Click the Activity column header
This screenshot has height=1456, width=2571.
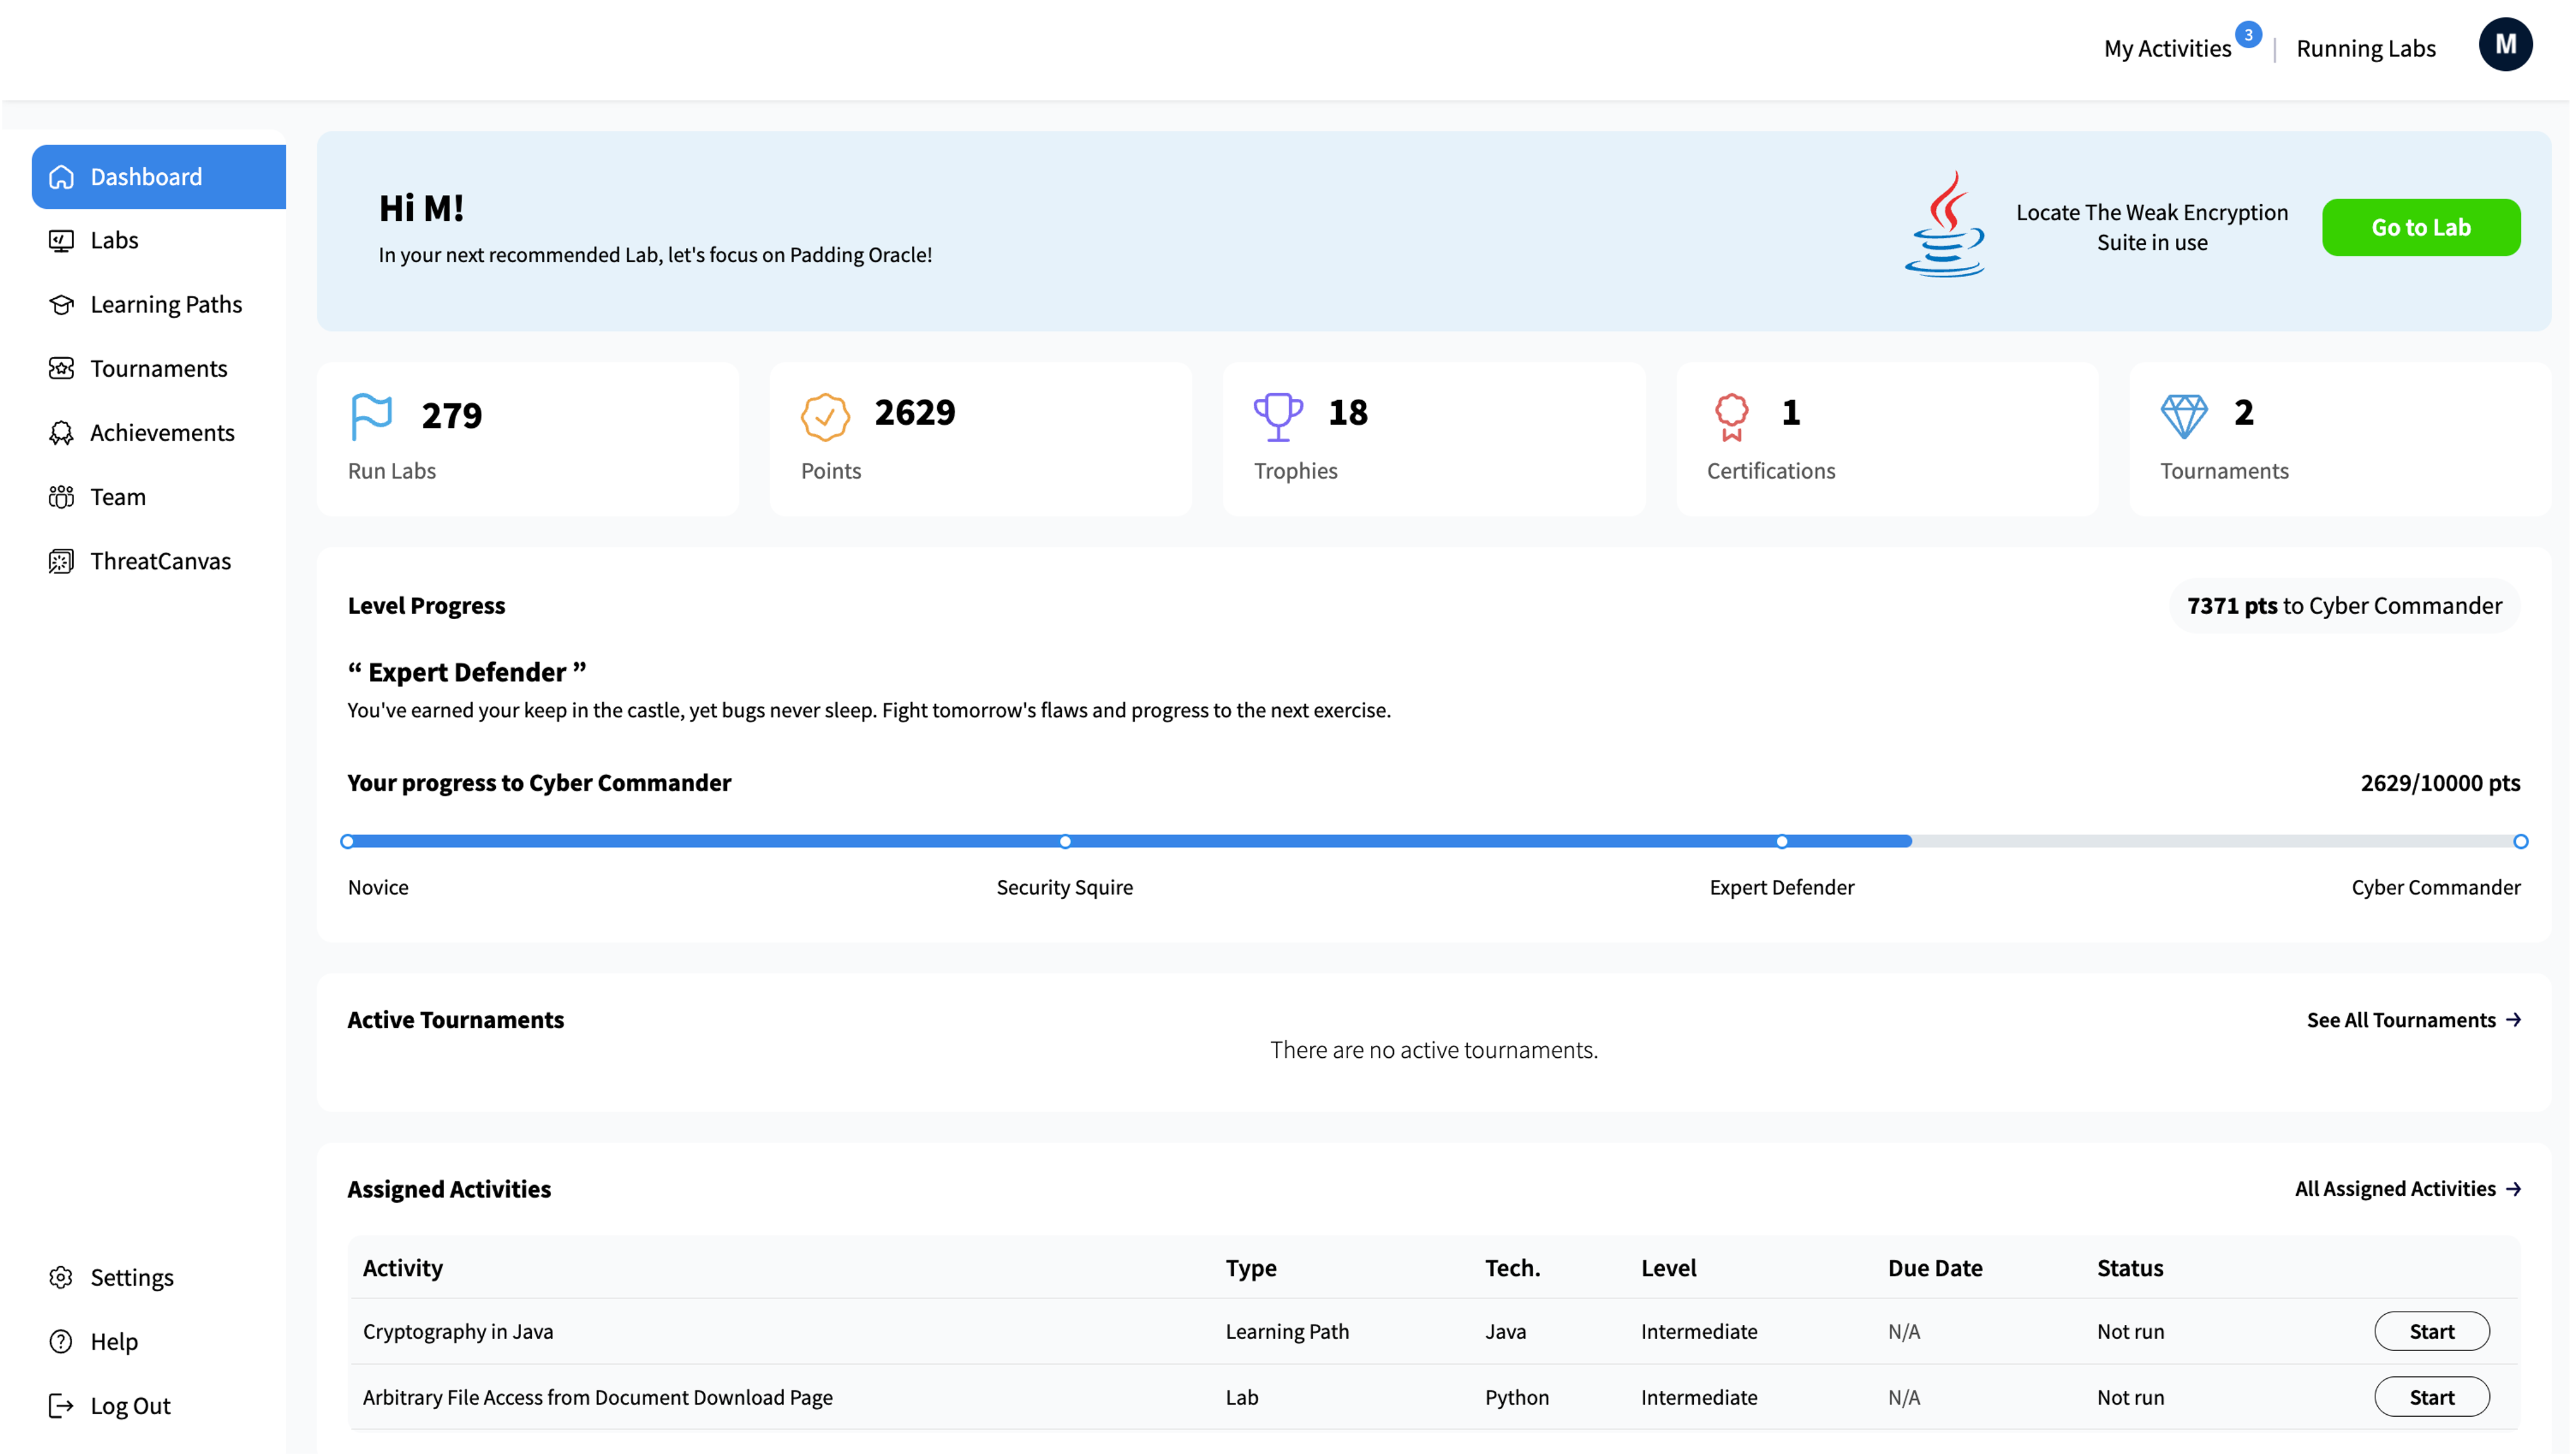[402, 1268]
